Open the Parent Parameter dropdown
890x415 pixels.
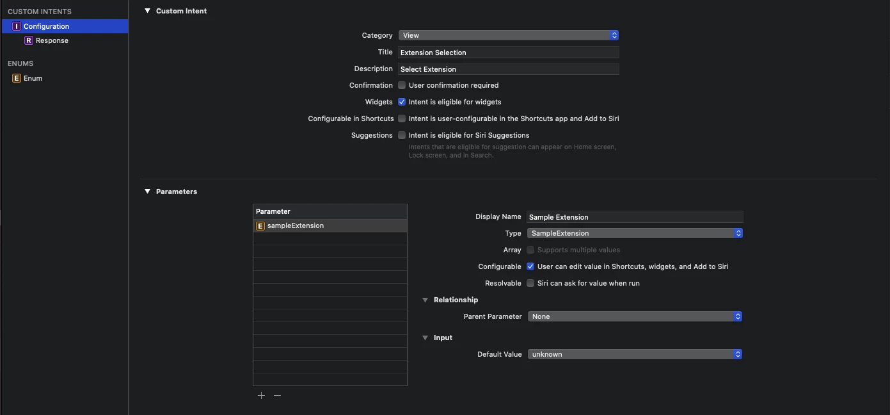(634, 316)
